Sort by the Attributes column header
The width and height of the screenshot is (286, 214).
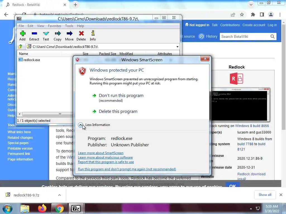[165, 54]
